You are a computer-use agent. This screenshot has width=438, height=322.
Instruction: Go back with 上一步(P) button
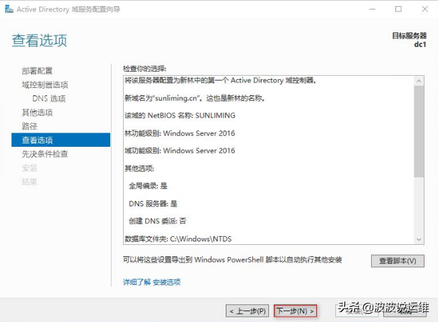pyautogui.click(x=247, y=310)
